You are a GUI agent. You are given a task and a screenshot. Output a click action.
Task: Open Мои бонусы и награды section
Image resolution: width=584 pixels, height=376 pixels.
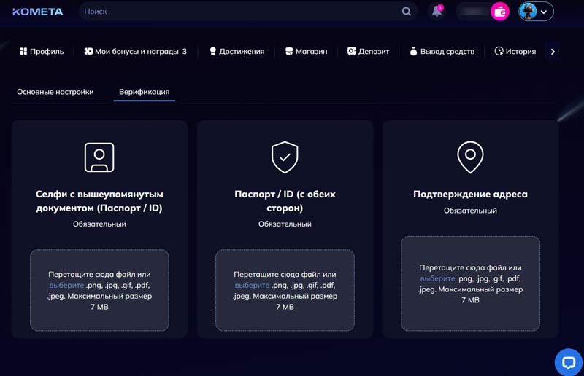coord(135,52)
